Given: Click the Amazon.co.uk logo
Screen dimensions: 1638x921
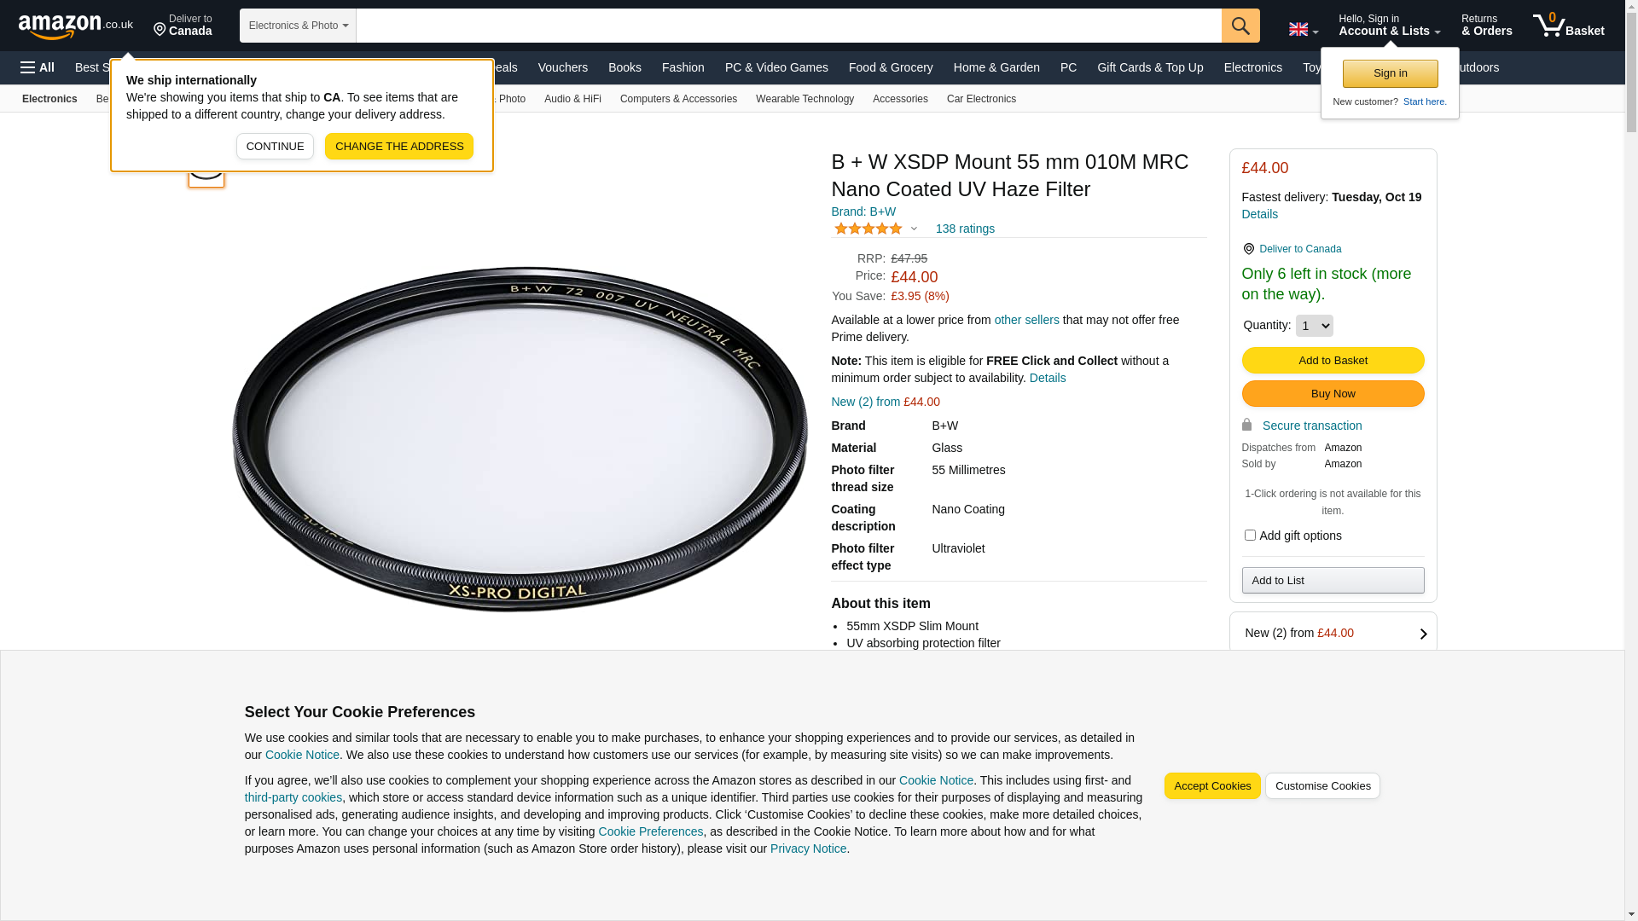Looking at the screenshot, I should (75, 26).
